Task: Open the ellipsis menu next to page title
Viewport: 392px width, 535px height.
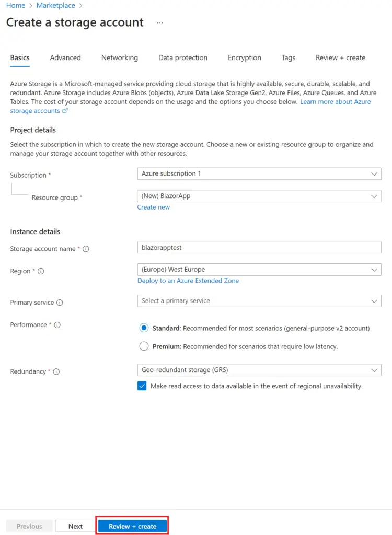Action: (159, 23)
